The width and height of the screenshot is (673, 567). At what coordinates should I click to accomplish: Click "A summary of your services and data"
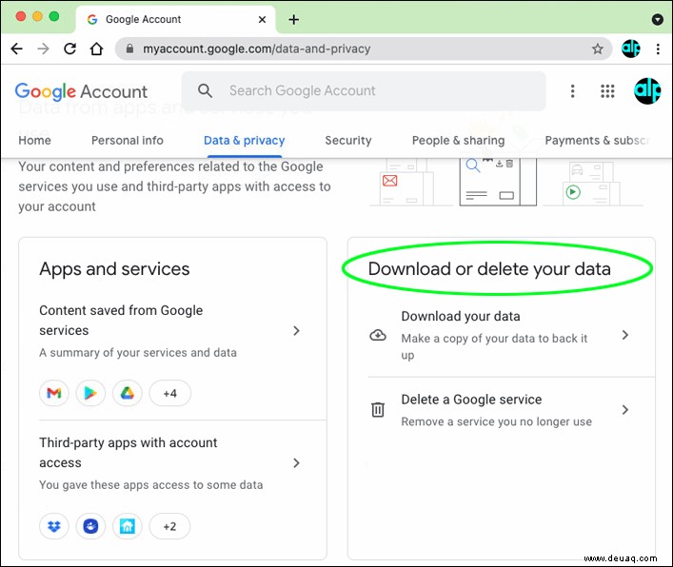click(x=138, y=353)
